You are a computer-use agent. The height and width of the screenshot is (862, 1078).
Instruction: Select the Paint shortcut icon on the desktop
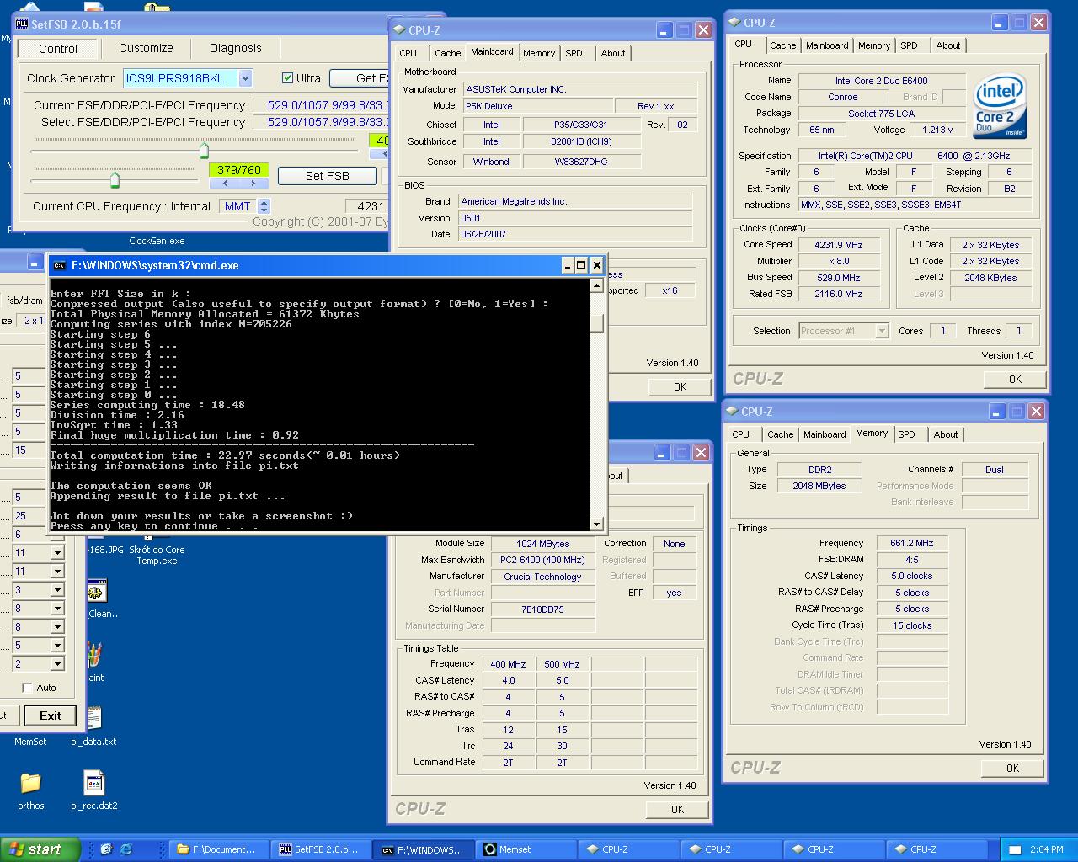(94, 655)
